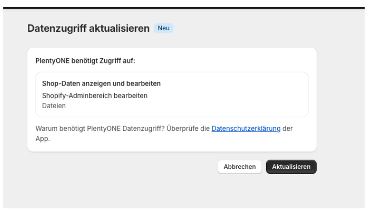
Task: Open the Datenschutzerklärung link
Action: pyautogui.click(x=246, y=129)
